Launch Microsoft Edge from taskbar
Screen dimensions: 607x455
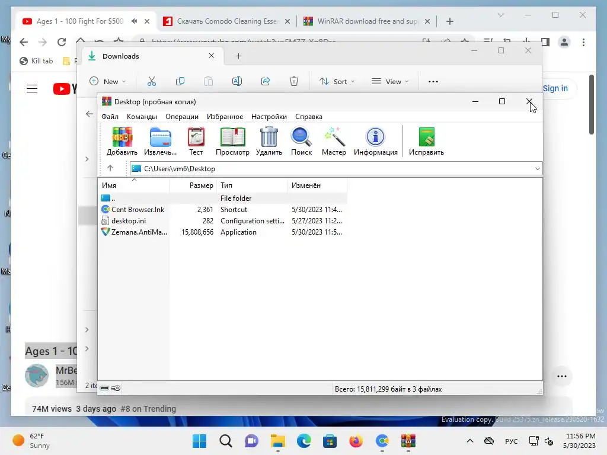pyautogui.click(x=304, y=441)
